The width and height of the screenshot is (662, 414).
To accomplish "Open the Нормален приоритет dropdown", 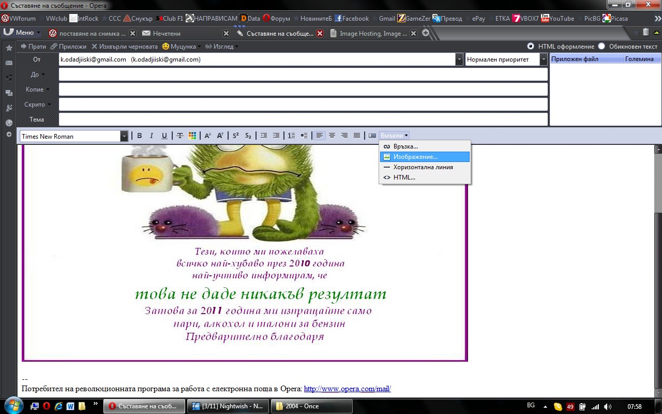I will [x=544, y=60].
